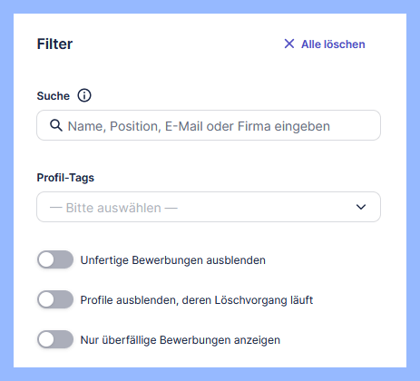Click the X icon beside Alle löschen

point(289,44)
